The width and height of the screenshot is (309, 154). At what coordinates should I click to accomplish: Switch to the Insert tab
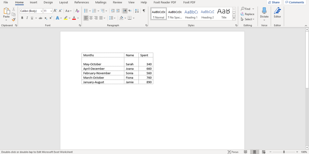pos(33,2)
